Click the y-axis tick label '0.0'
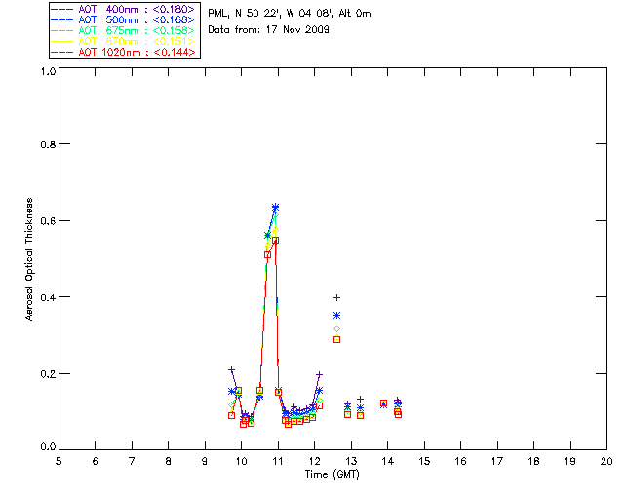 48,446
